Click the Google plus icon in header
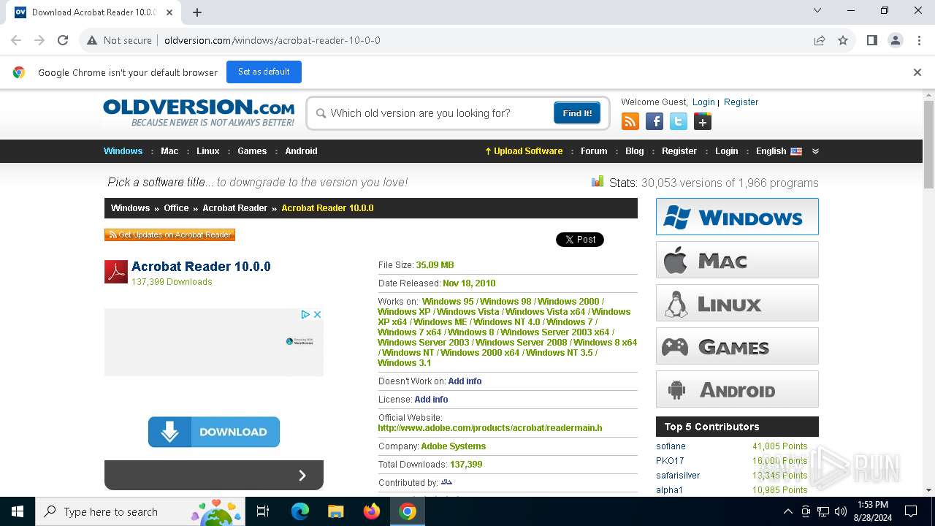 point(703,121)
